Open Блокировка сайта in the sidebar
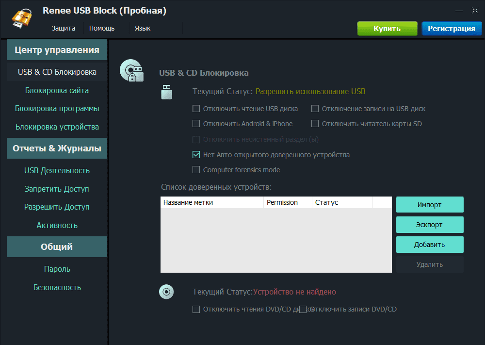Screen dimensions: 485x345 click(57, 90)
